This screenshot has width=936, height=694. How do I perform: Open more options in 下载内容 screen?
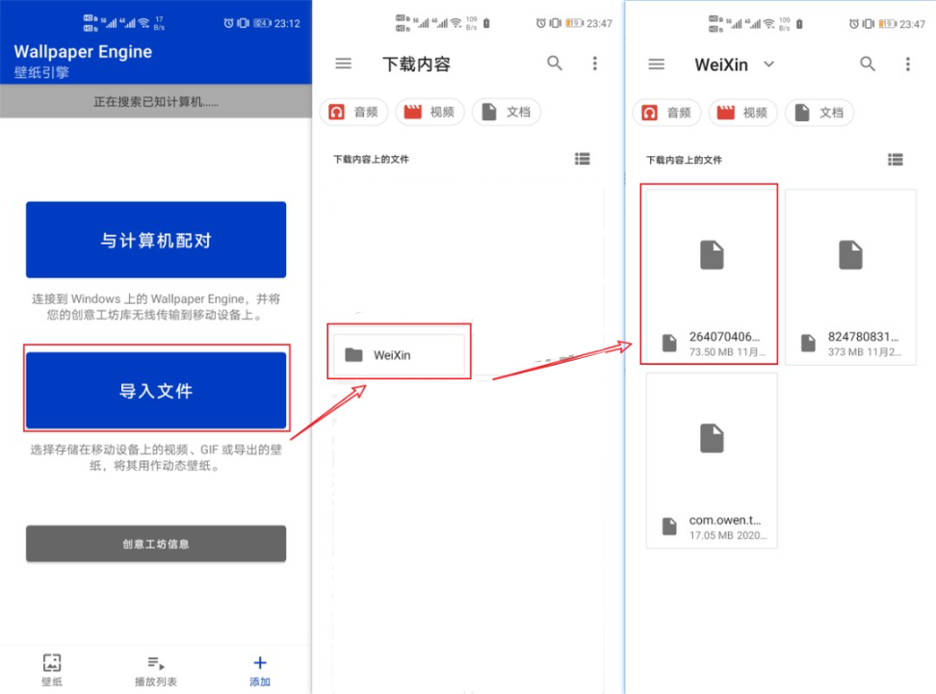pyautogui.click(x=595, y=64)
